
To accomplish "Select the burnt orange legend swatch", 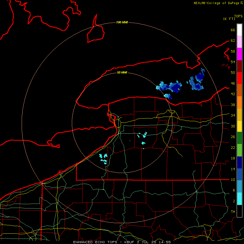I will tap(239, 90).
